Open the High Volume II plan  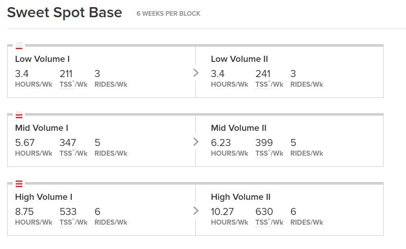point(241,197)
